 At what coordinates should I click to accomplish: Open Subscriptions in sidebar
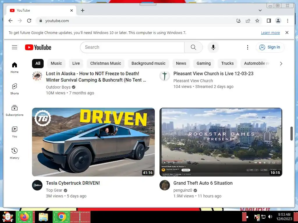(15, 110)
